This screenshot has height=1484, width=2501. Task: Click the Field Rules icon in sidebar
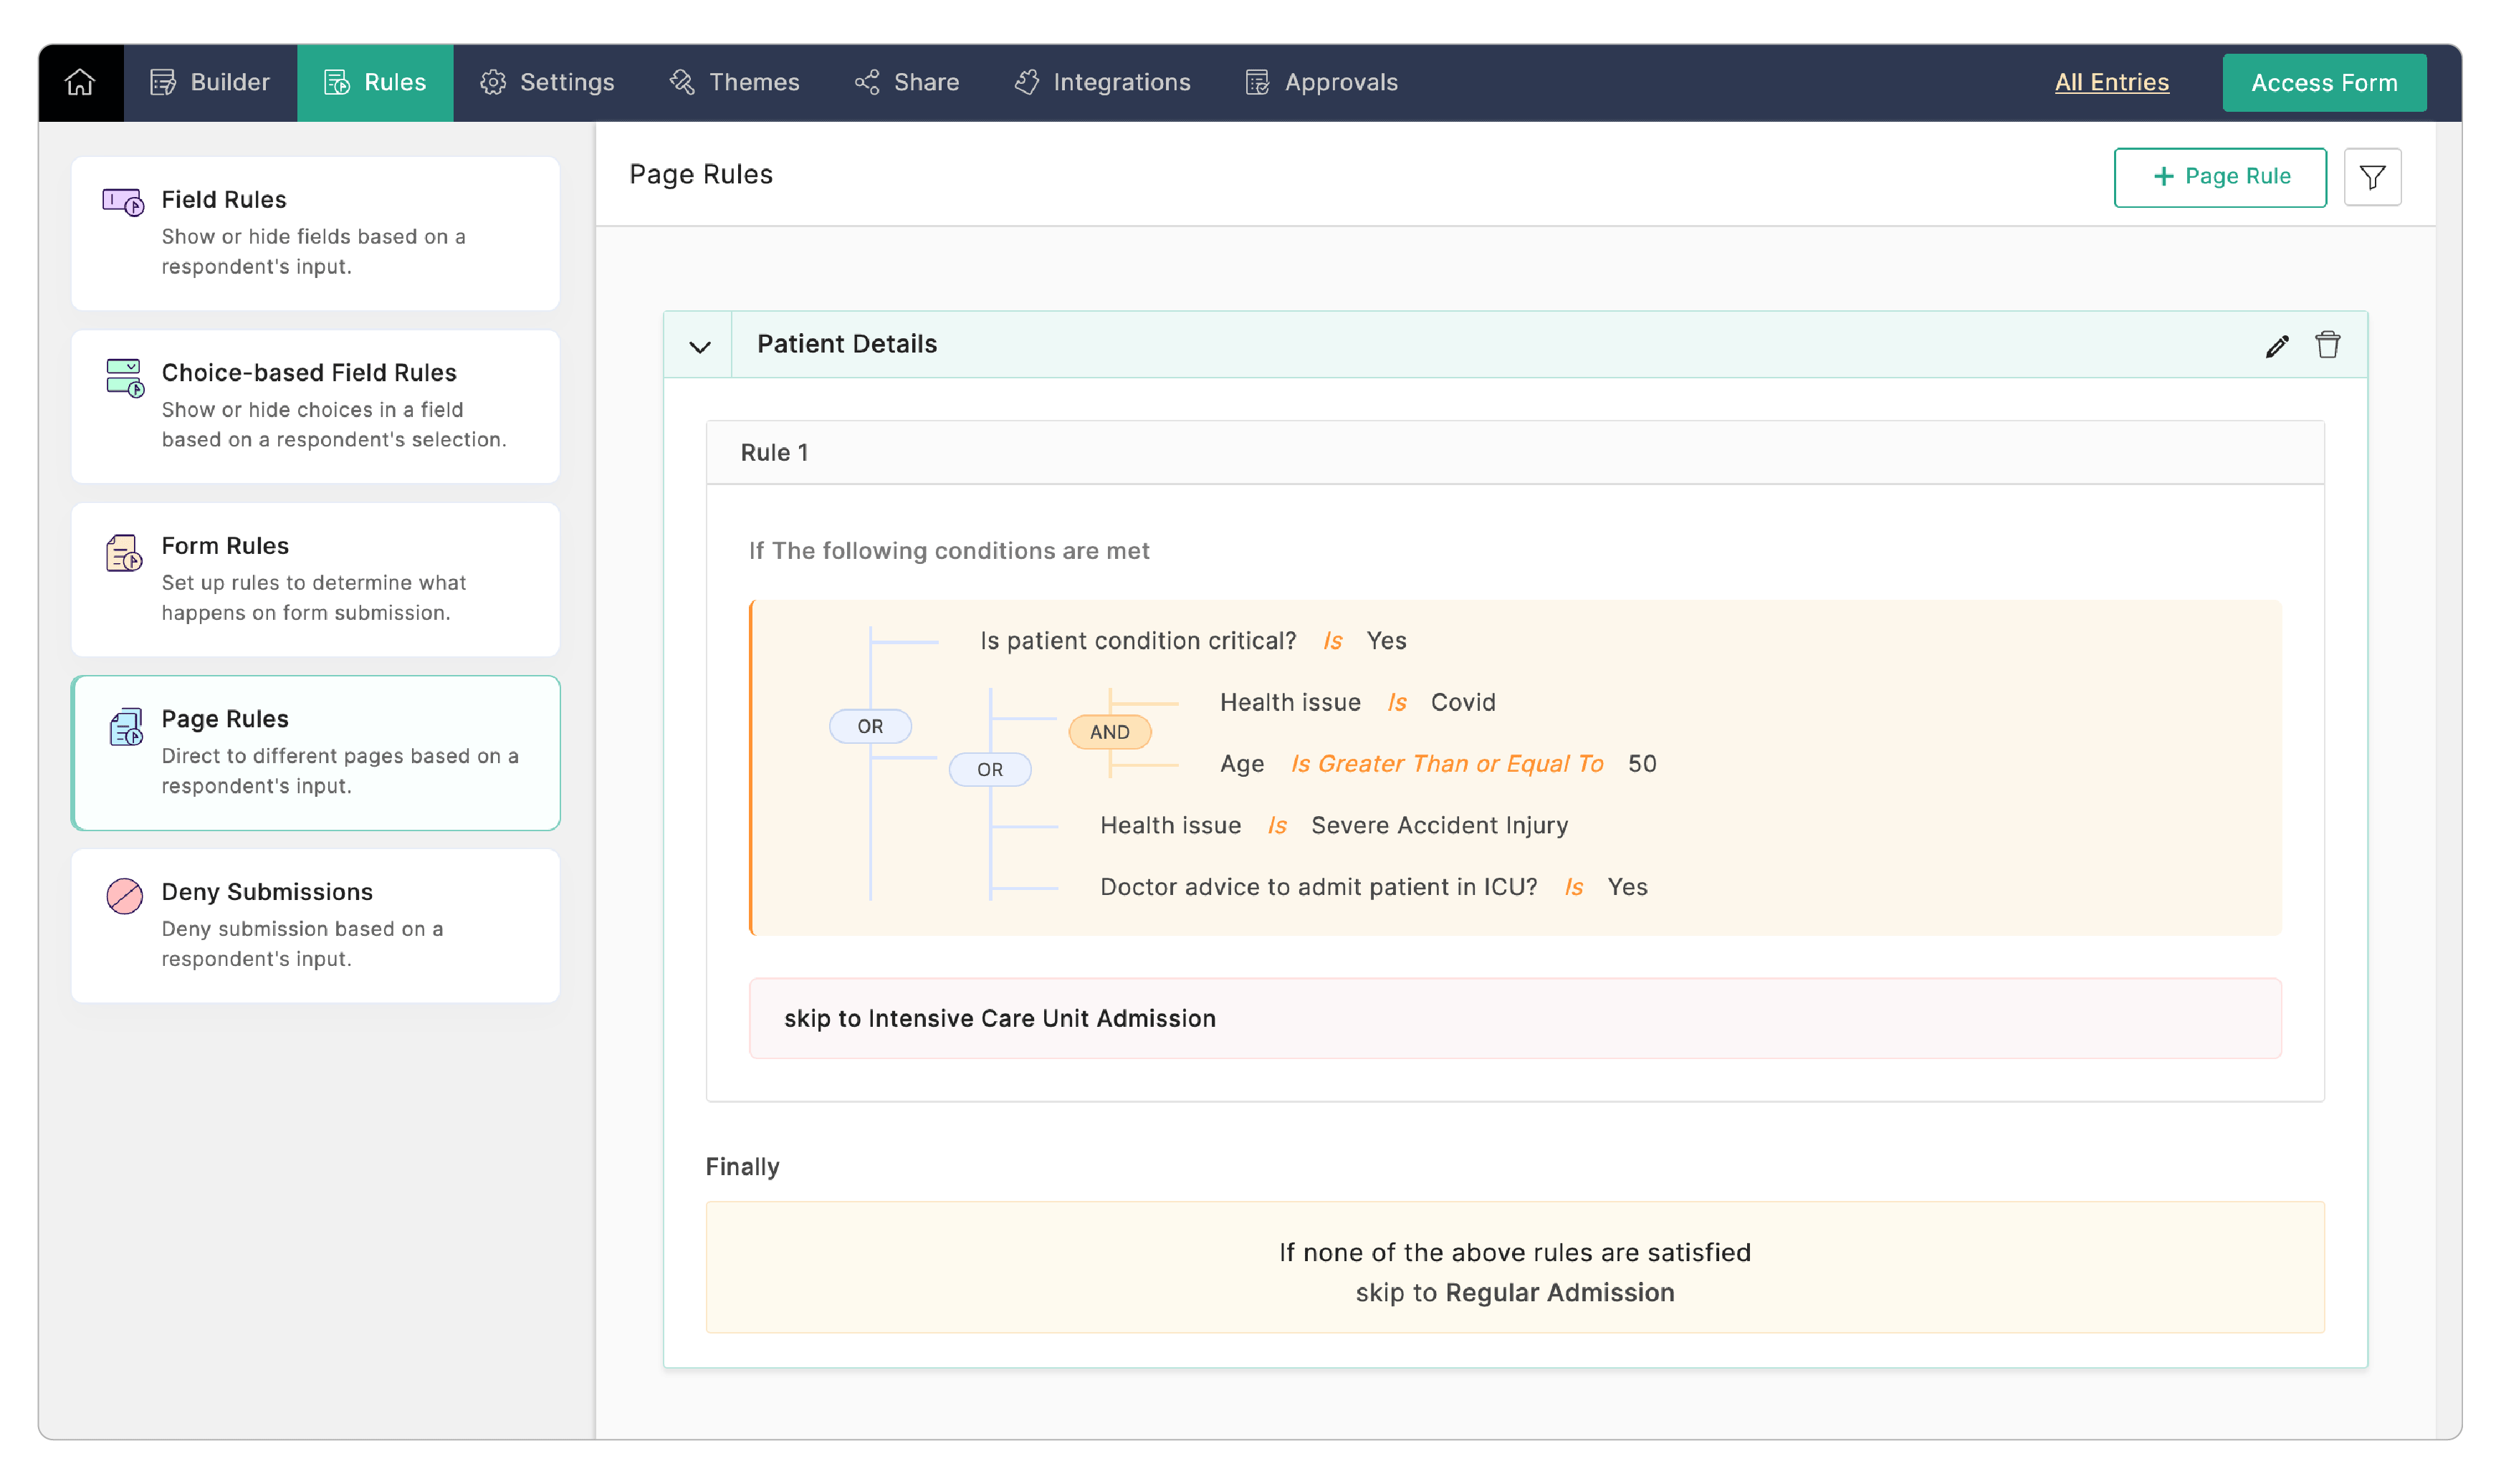(x=123, y=202)
